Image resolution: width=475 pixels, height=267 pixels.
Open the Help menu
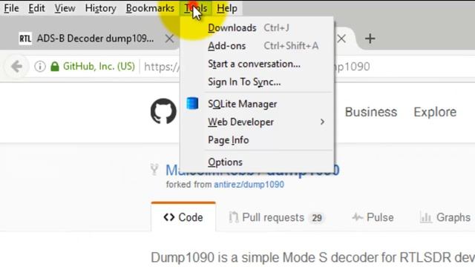click(x=227, y=8)
